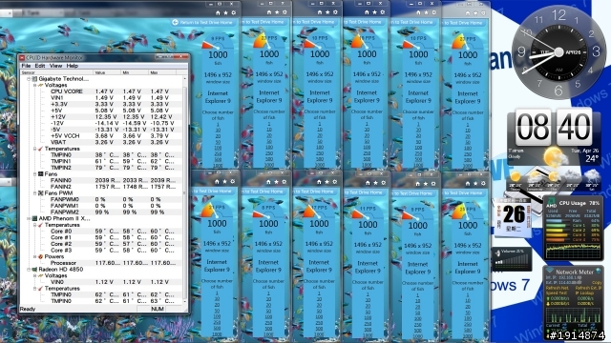Viewport: 611px width, 343px height.
Task: Click the Hardware Monitor vertical scrollbar
Action: 184,190
